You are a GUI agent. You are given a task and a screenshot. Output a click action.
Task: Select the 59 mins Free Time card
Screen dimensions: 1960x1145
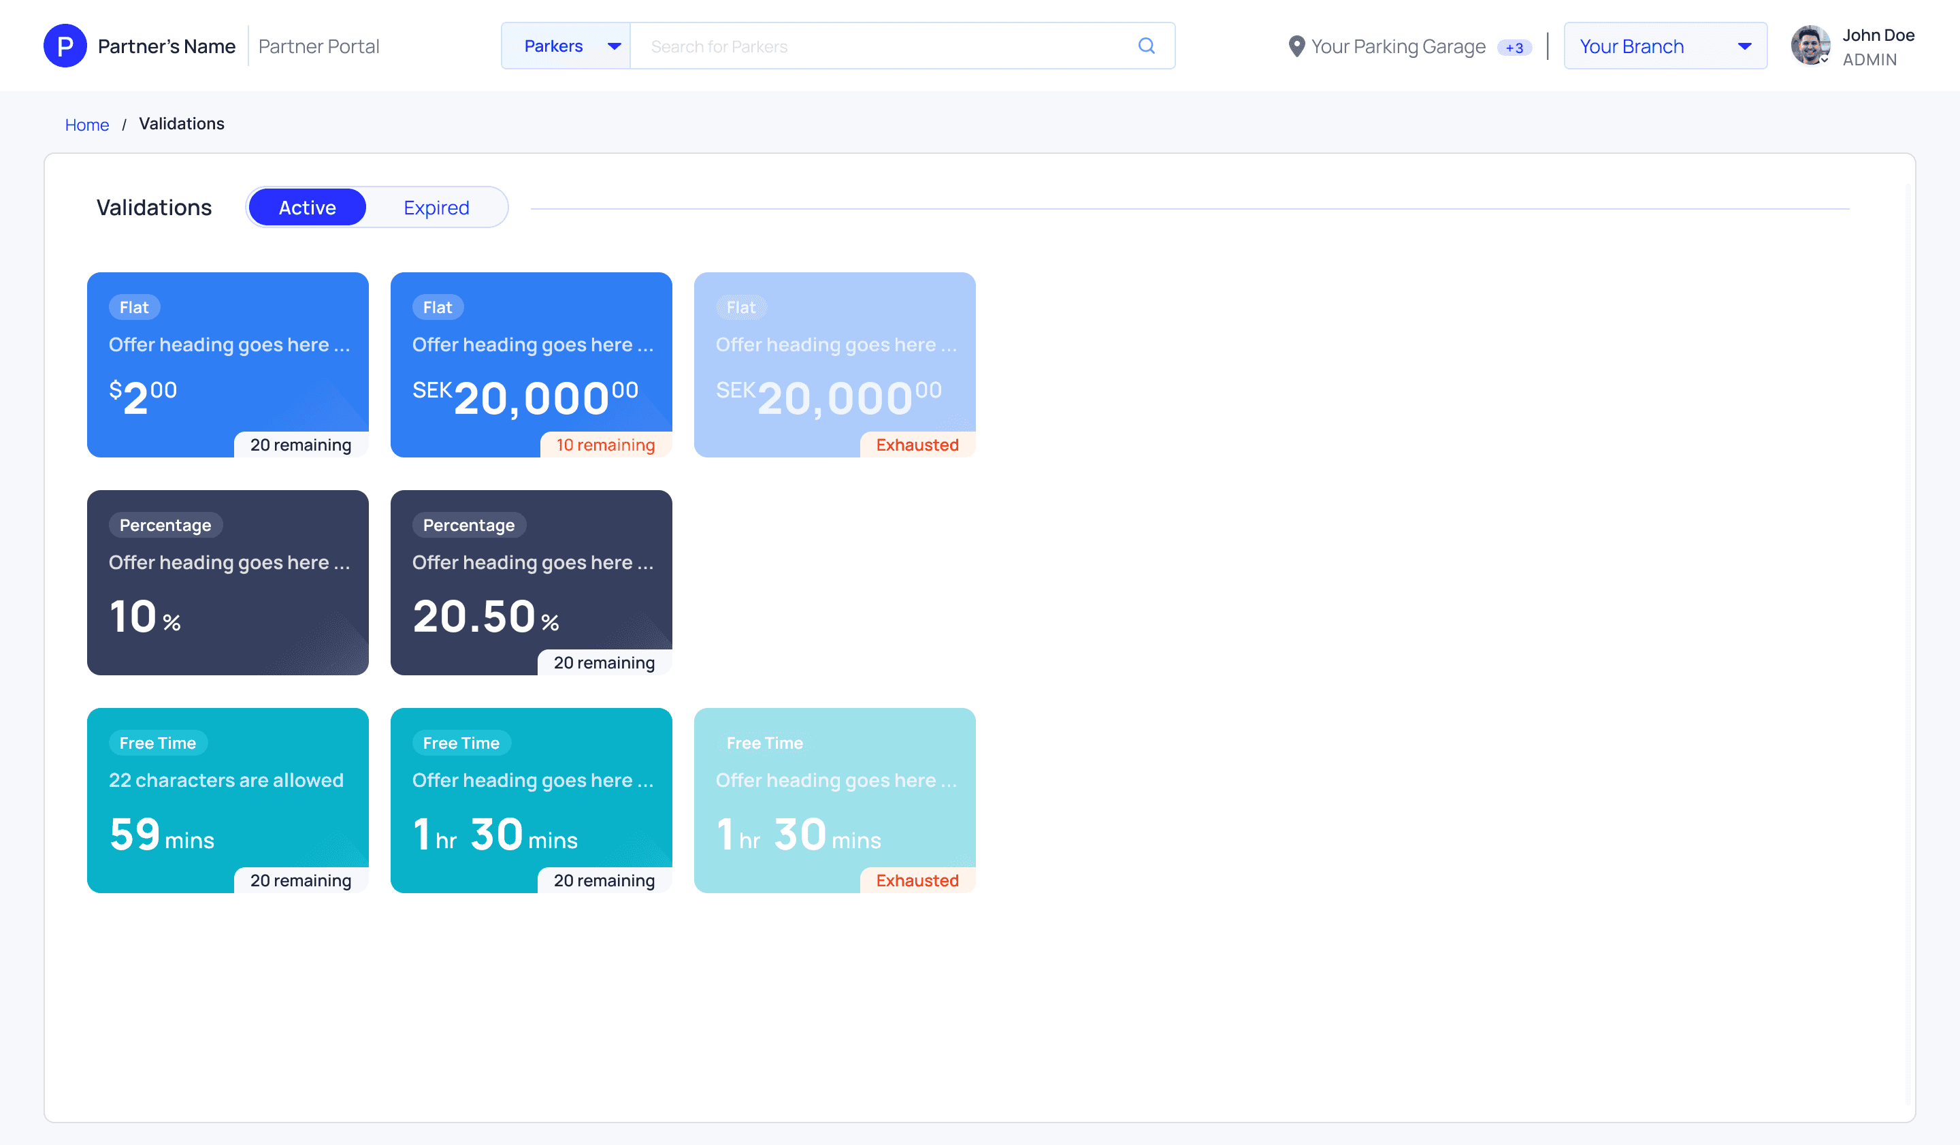[227, 800]
